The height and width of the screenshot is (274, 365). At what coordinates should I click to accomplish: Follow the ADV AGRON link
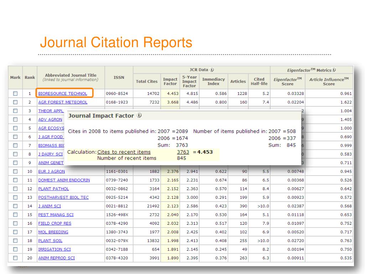coord(50,119)
